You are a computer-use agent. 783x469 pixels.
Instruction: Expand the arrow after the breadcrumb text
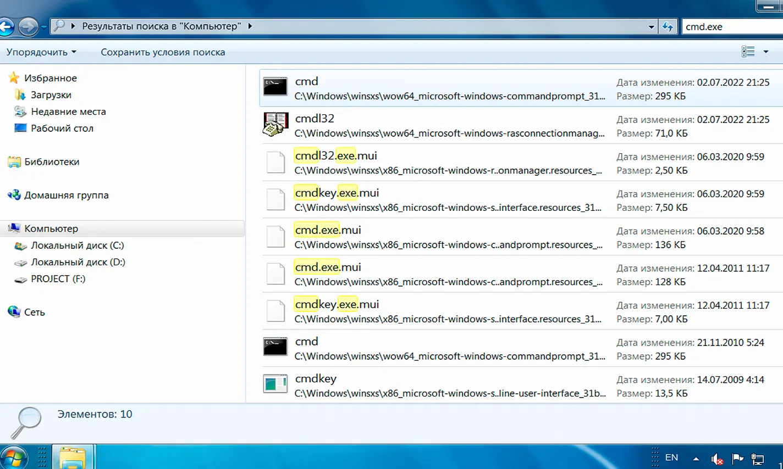[250, 26]
